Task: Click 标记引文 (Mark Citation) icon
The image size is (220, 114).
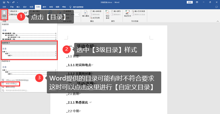Action: point(127,12)
